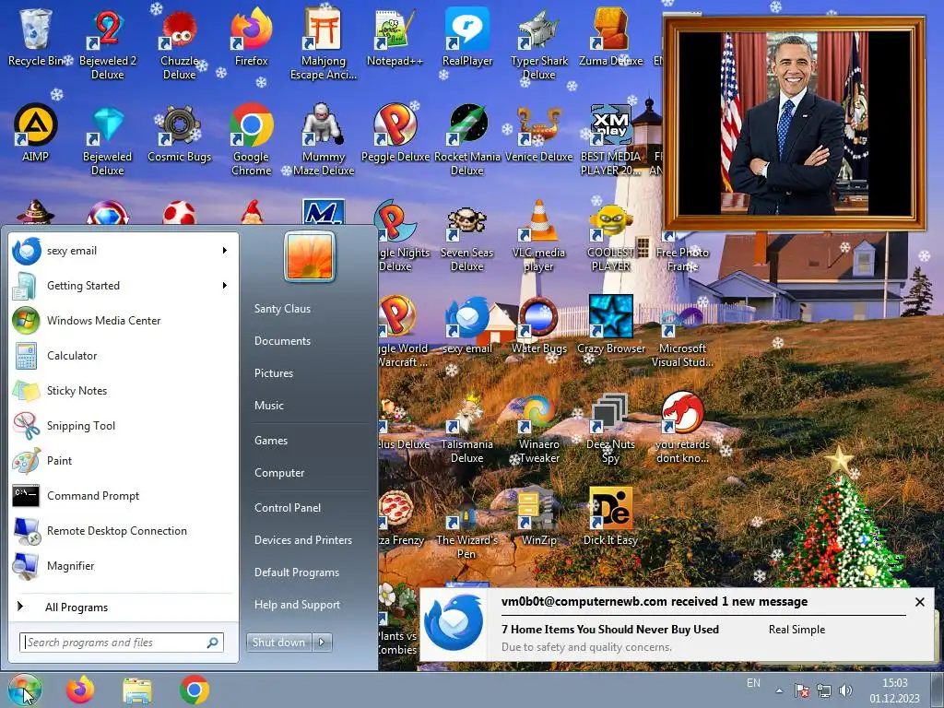Viewport: 944px width, 708px height.
Task: Launch VLC media player shortcut
Action: (538, 236)
